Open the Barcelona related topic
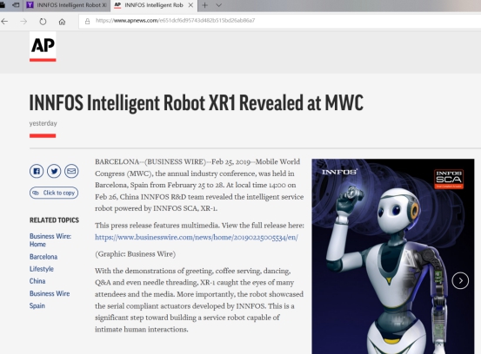Viewport: 481px width, 354px height. click(43, 257)
